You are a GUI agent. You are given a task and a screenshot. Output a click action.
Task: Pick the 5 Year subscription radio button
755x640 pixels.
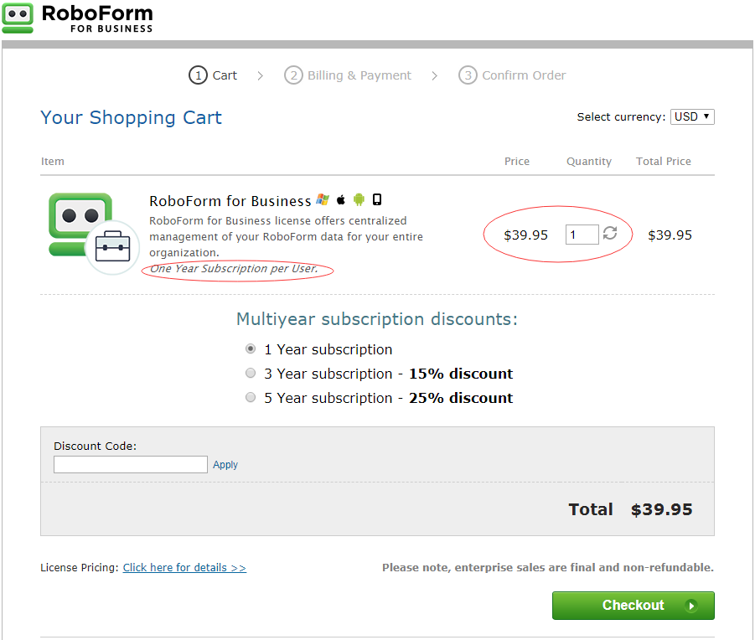[x=251, y=397]
